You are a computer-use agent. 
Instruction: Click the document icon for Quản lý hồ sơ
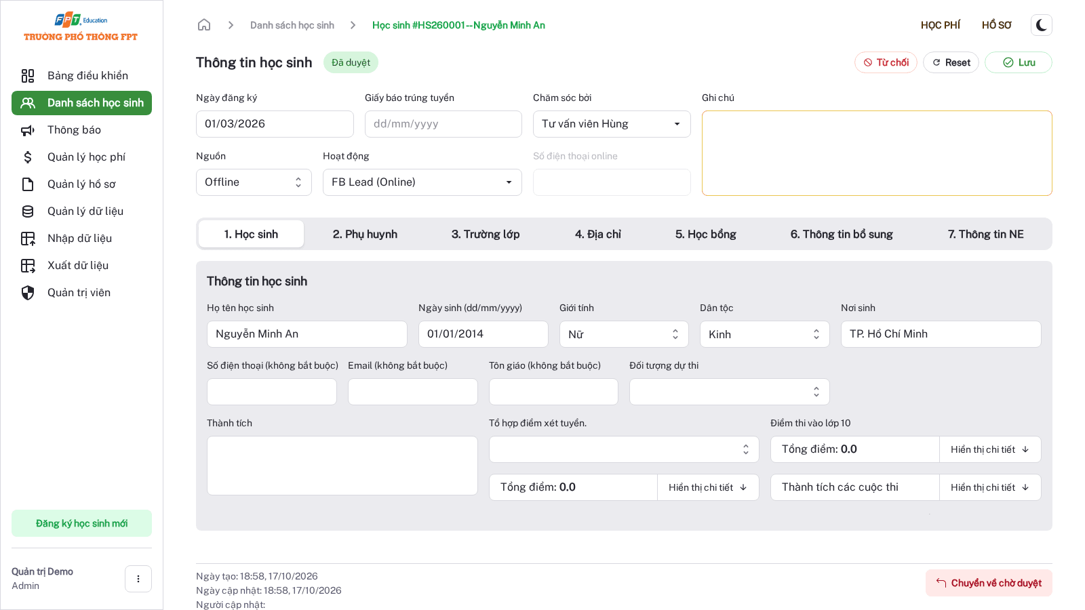click(28, 184)
